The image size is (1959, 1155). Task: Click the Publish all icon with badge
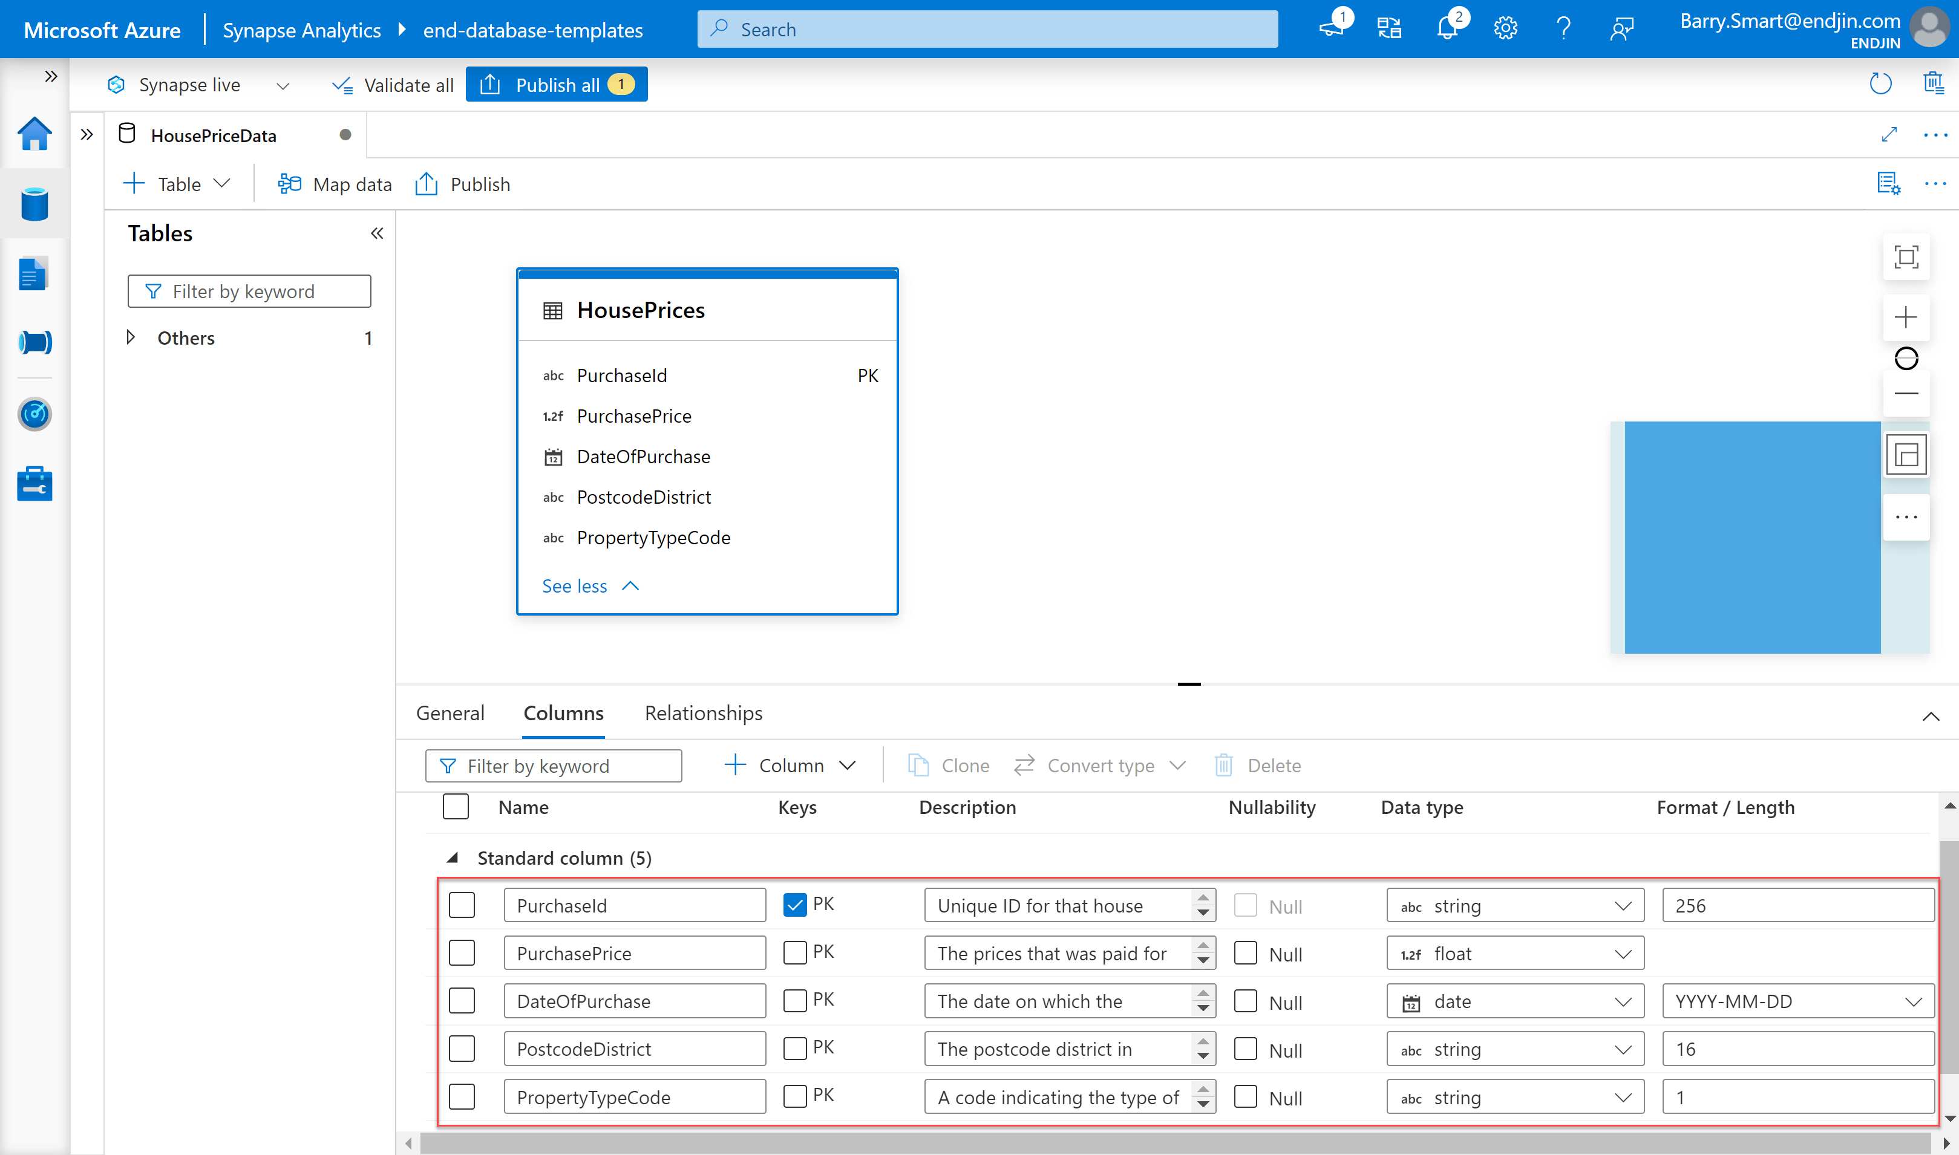click(557, 85)
